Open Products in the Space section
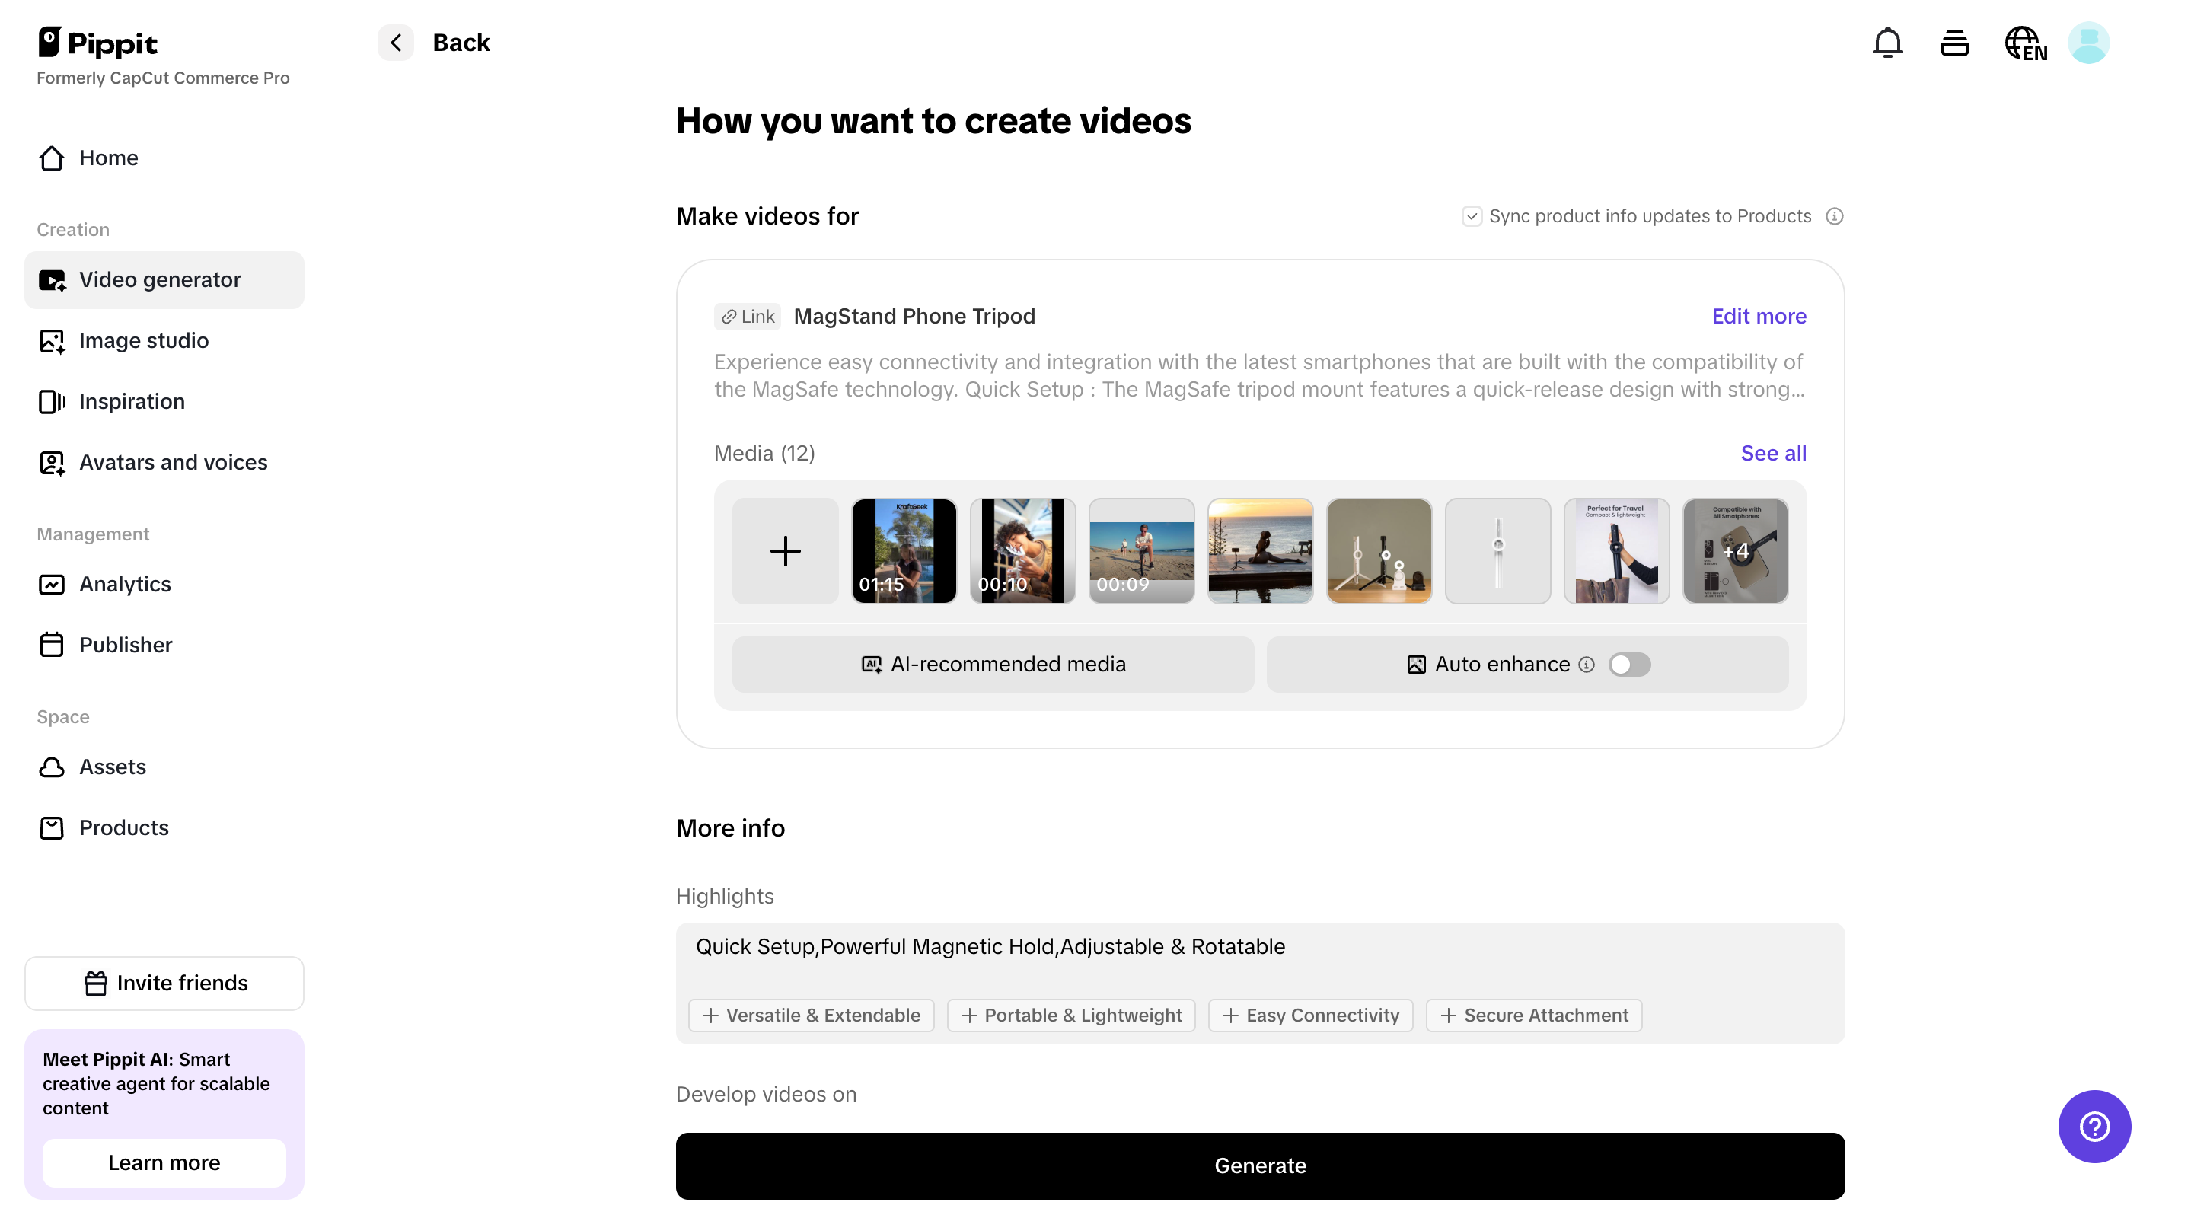Screen dimensions: 2191x1218 pos(124,827)
